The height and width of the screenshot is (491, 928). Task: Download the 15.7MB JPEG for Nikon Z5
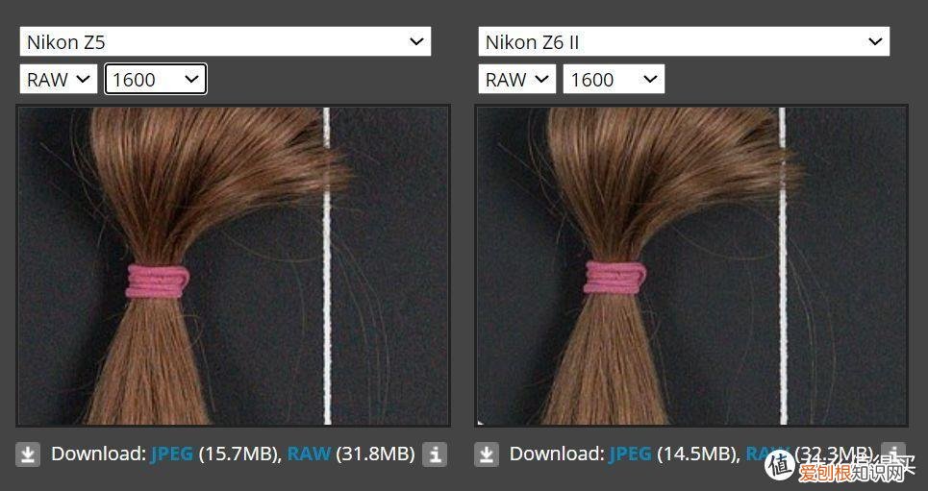(172, 454)
